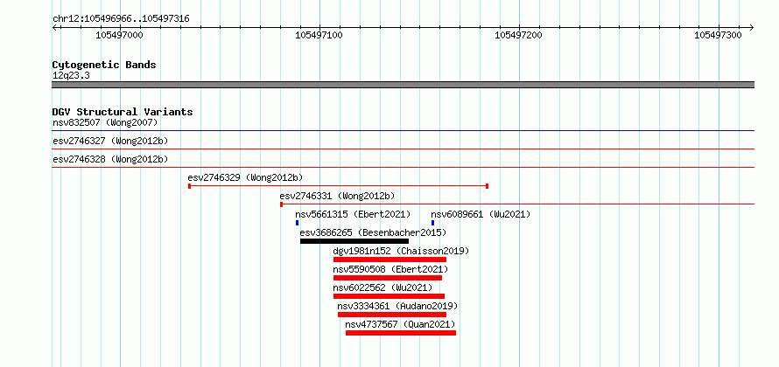Screen dimensions: 779x367
Task: Open nsv5661315 (Ebert2021) label
Action: click(x=353, y=214)
